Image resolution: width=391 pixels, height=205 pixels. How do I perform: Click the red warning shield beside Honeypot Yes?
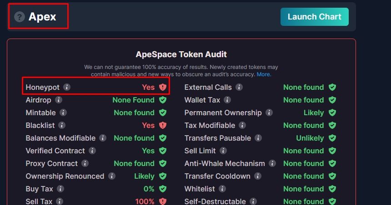click(x=163, y=87)
